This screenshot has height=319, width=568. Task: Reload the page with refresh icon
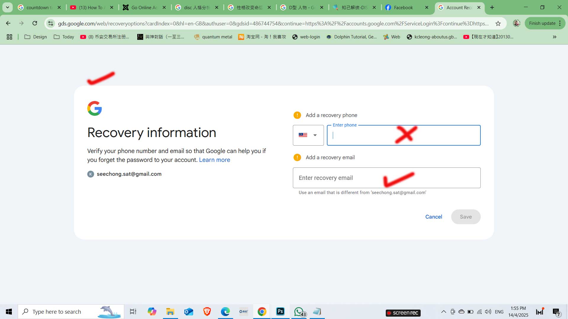coord(35,23)
